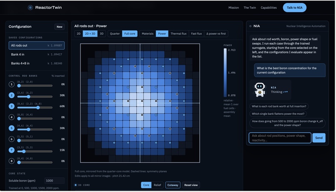Click the NIA robot avatar
The height and width of the screenshot is (192, 336).
click(x=260, y=90)
